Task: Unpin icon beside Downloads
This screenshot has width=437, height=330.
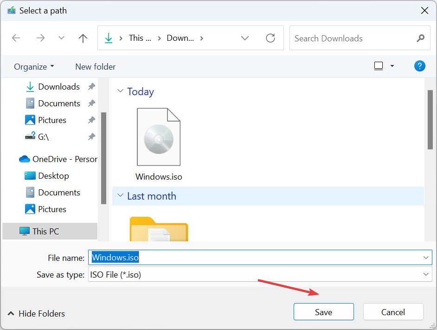Action: click(92, 87)
